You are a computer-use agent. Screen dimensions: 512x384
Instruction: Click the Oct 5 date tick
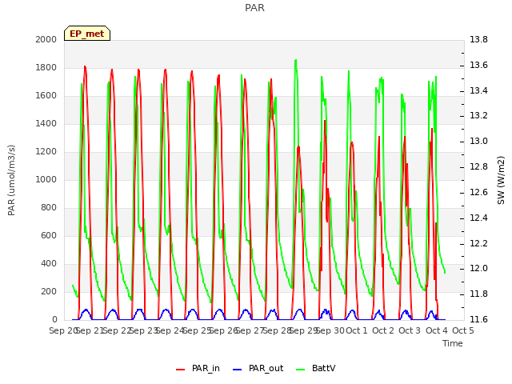(463, 330)
